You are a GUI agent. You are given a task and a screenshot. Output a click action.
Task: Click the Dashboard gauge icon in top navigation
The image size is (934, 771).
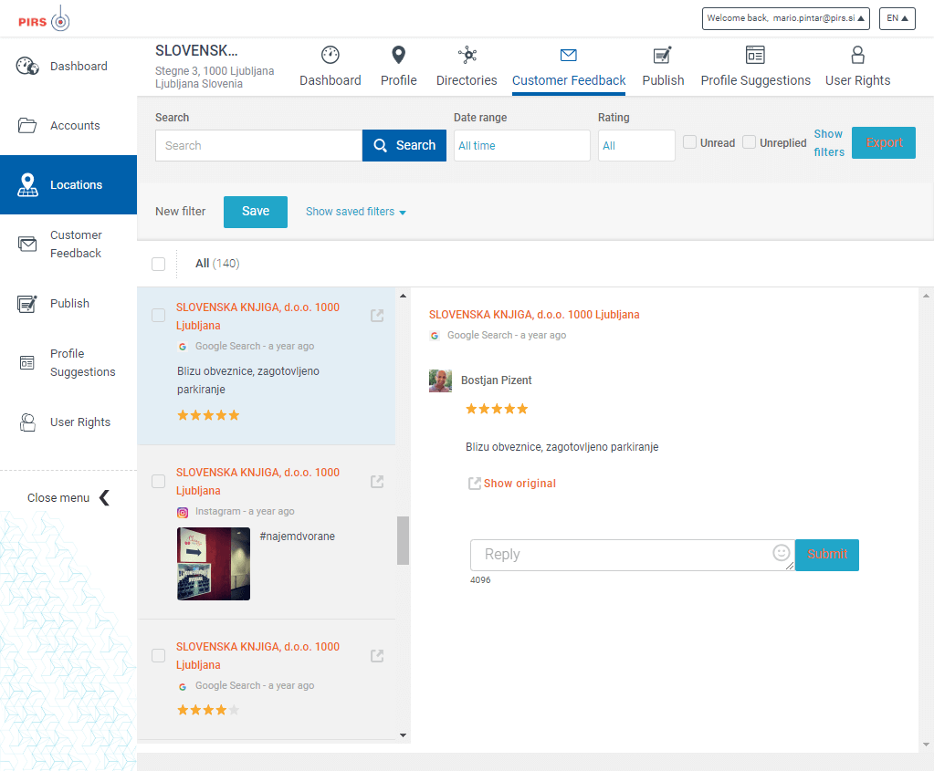click(331, 55)
